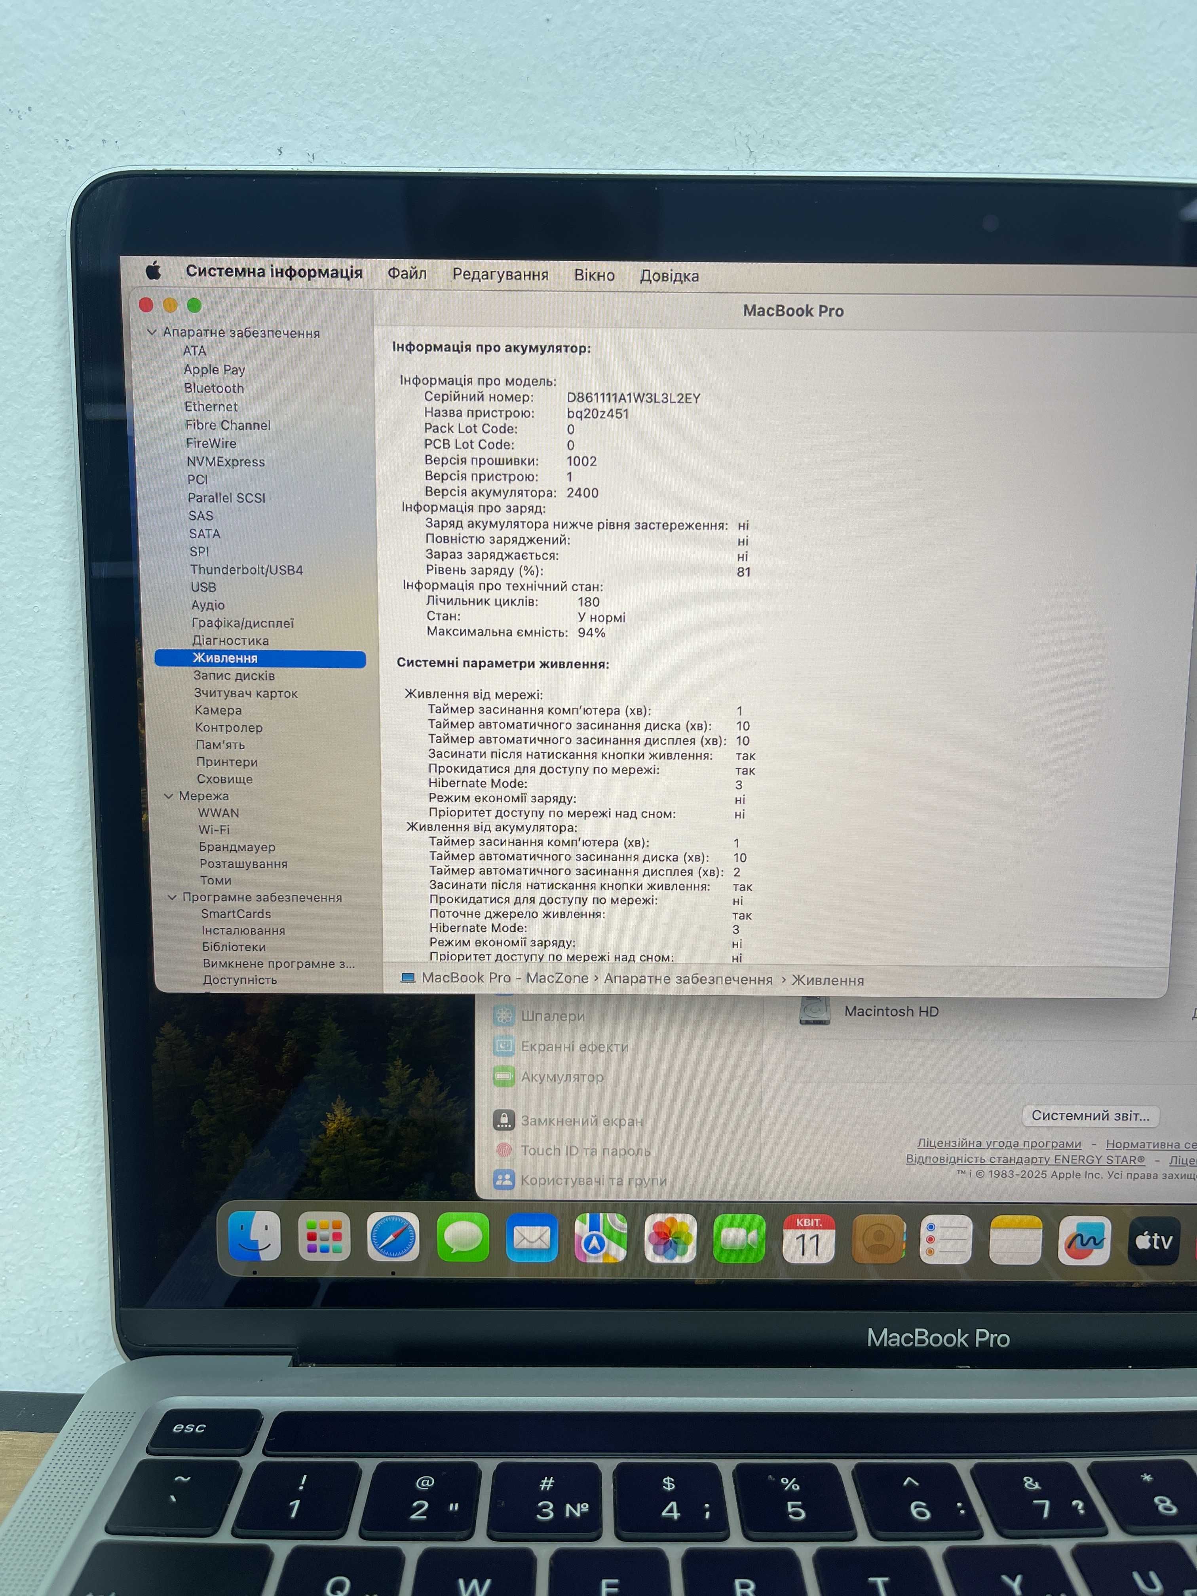Select Живлення in the sidebar
This screenshot has height=1596, width=1197.
tap(260, 658)
